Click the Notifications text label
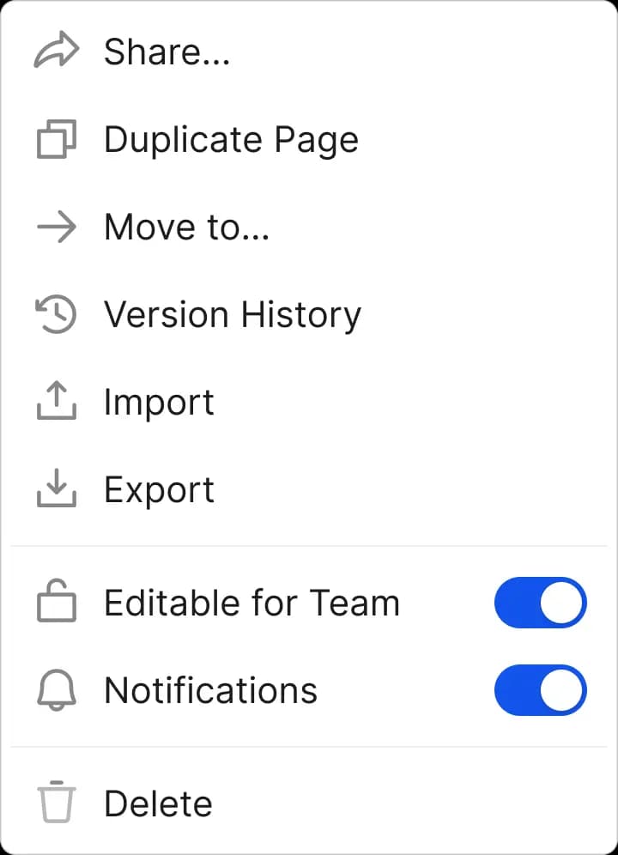The image size is (618, 855). point(210,691)
